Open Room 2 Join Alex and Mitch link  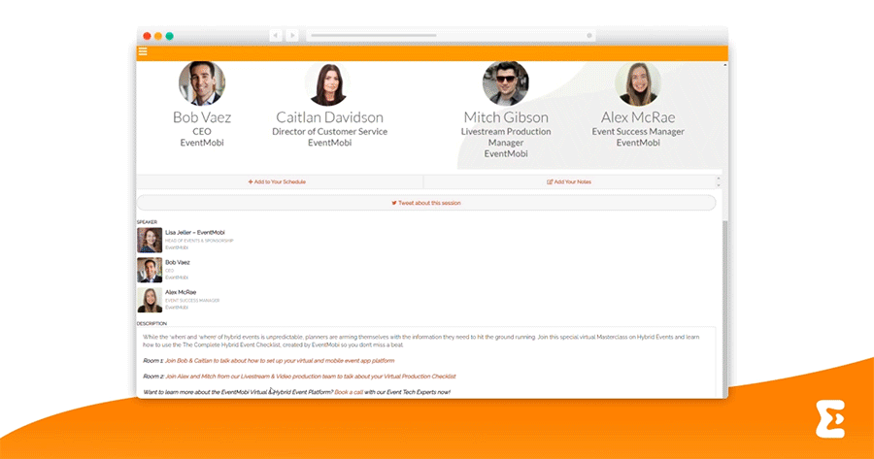(311, 376)
